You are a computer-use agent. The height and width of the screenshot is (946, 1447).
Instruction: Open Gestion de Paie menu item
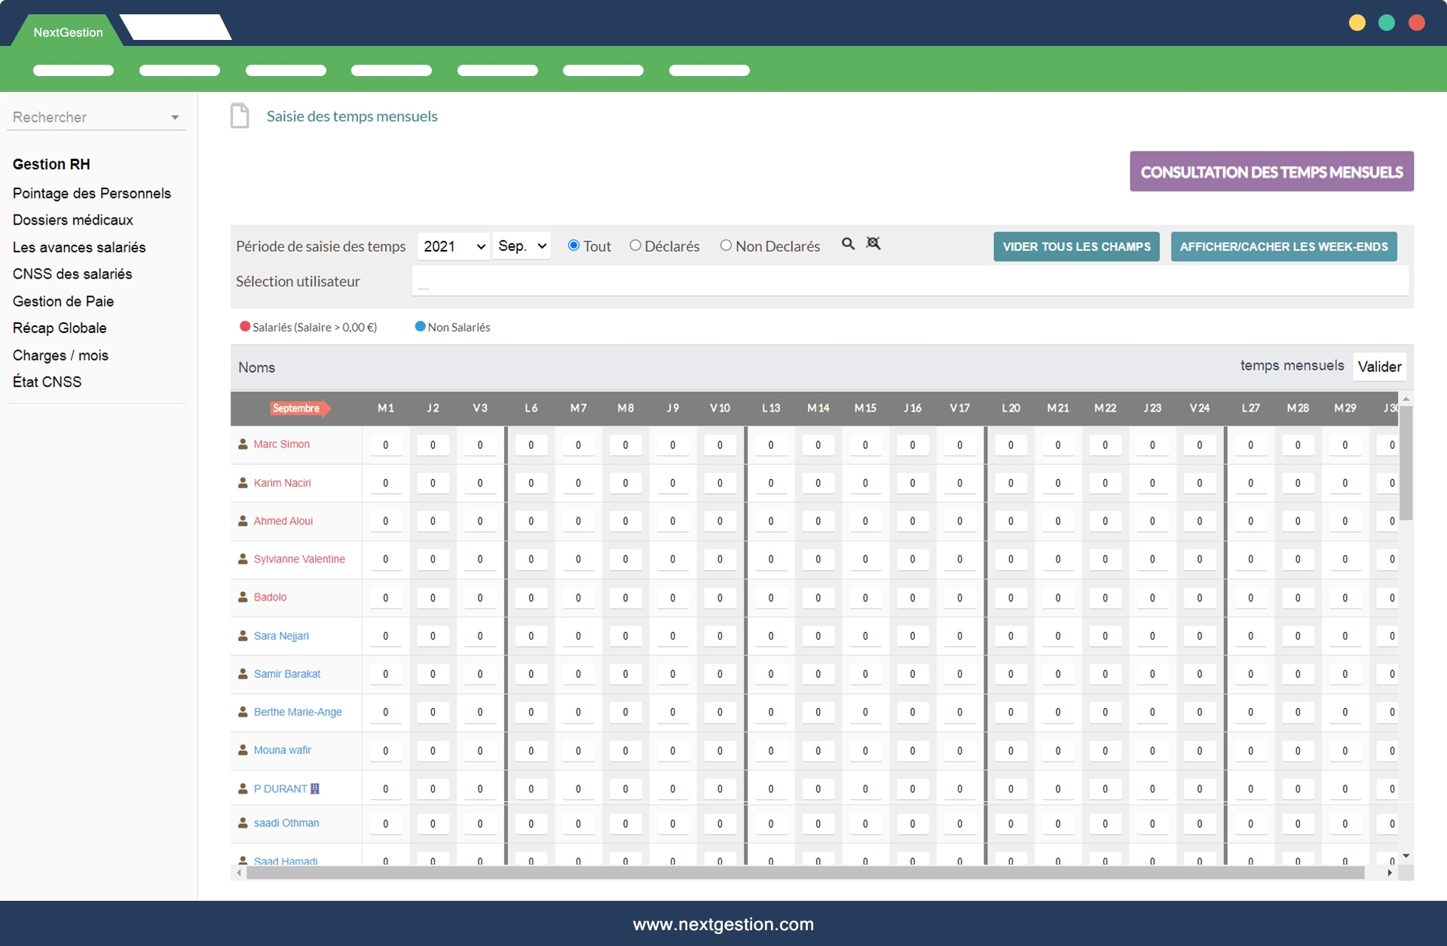(x=63, y=301)
